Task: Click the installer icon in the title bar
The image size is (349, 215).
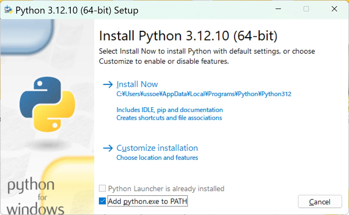Action: click(x=9, y=10)
